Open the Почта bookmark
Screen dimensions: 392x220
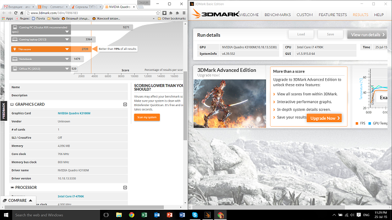click(x=38, y=19)
